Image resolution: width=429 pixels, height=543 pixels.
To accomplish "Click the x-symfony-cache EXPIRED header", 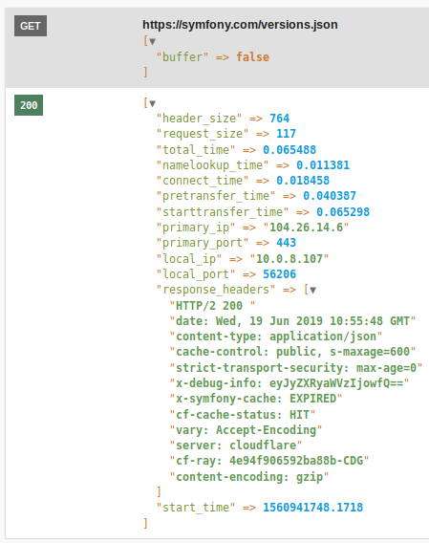I will click(256, 399).
